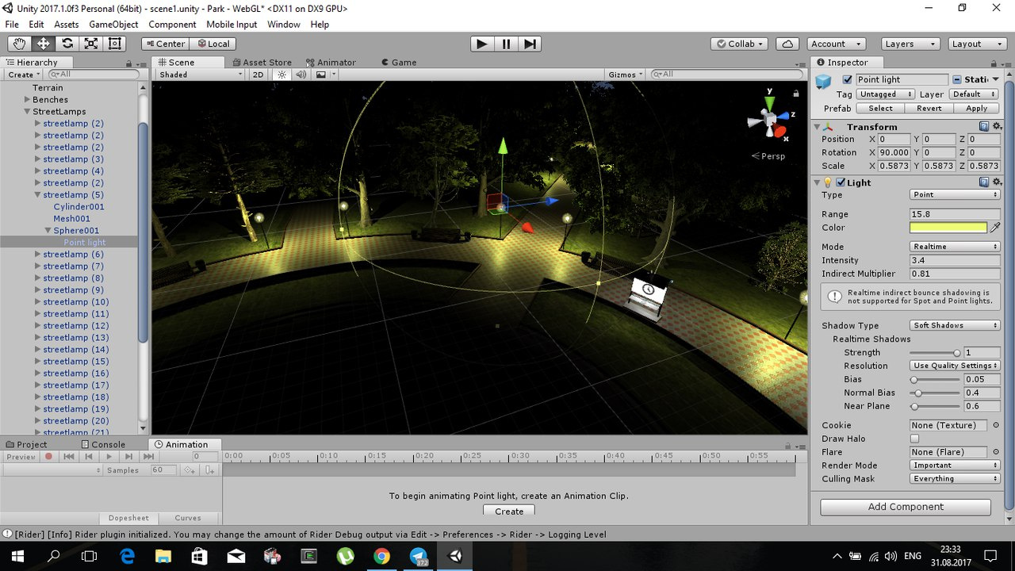The image size is (1015, 571).
Task: Open the GameObject menu
Action: coord(113,25)
